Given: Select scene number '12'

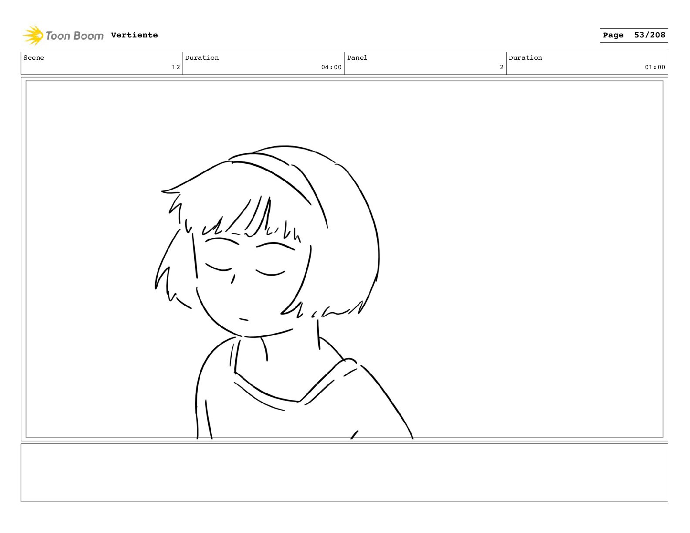Looking at the screenshot, I should [176, 67].
